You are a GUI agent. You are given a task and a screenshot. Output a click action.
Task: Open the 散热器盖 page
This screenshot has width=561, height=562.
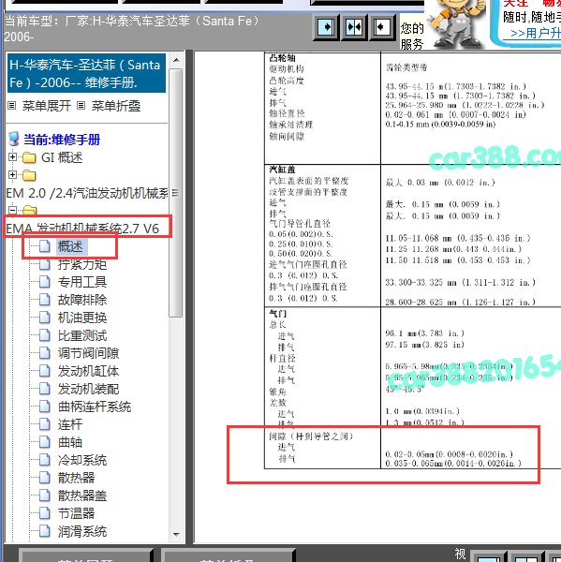pos(82,495)
